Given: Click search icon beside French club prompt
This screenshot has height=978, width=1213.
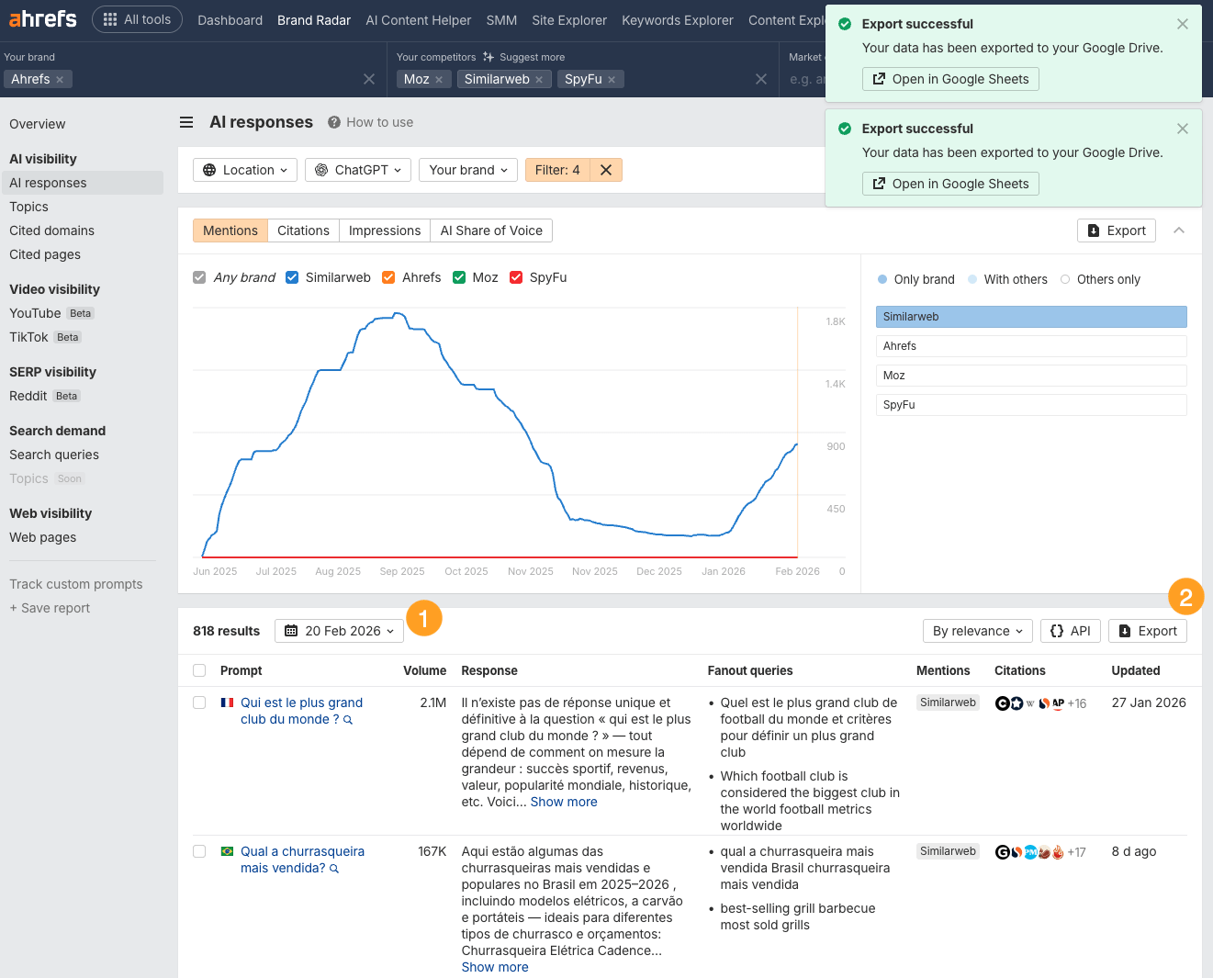Looking at the screenshot, I should point(348,720).
